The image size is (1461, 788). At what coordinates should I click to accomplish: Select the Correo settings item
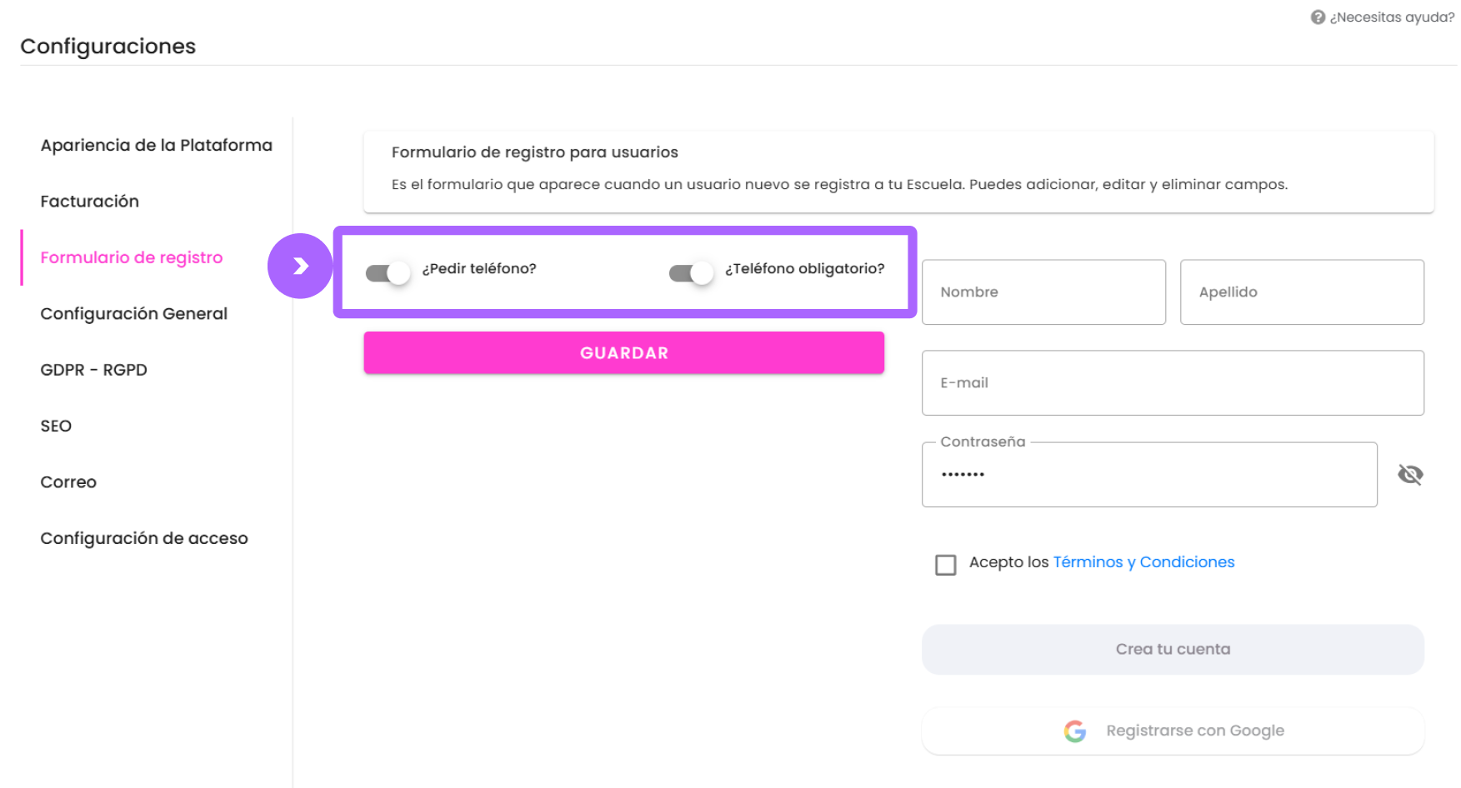[x=68, y=481]
